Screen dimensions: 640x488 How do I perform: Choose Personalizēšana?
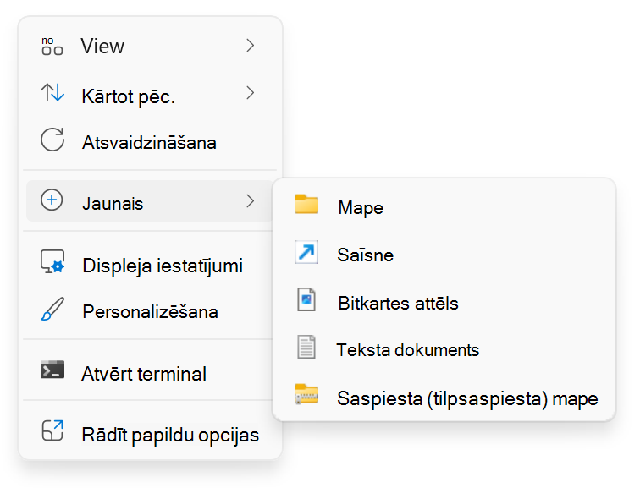(x=150, y=311)
